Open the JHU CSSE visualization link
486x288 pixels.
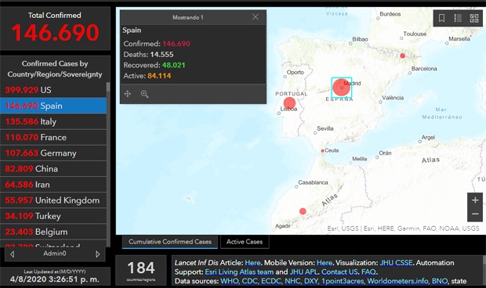[396, 263]
